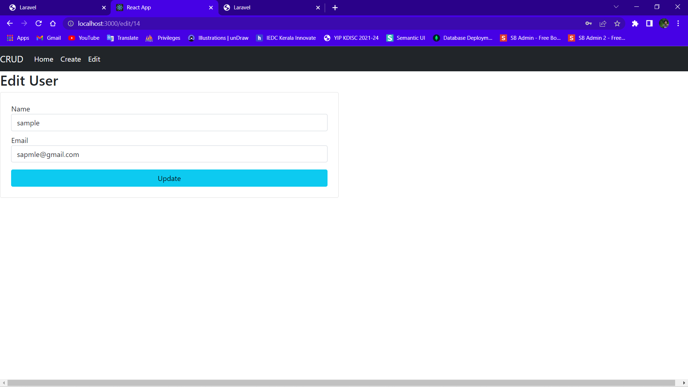The image size is (688, 387).
Task: Click the Update button
Action: point(169,178)
